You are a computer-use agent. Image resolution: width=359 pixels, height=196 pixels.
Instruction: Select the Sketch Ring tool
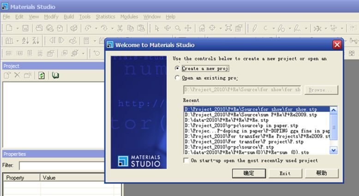click(281, 28)
